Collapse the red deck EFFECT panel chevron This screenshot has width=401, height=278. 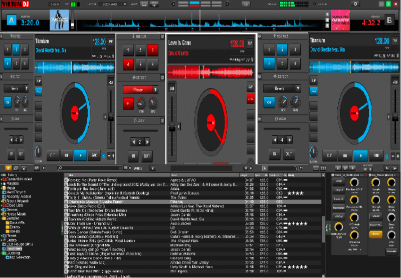coord(162,77)
